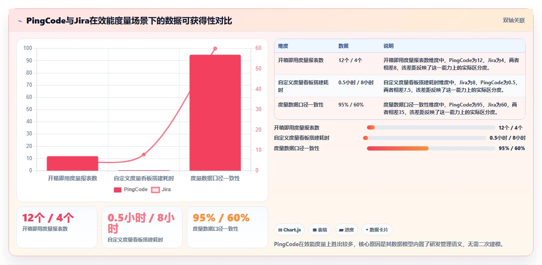Click the 自定义度量看板搭建耗时 progress bar

point(424,138)
